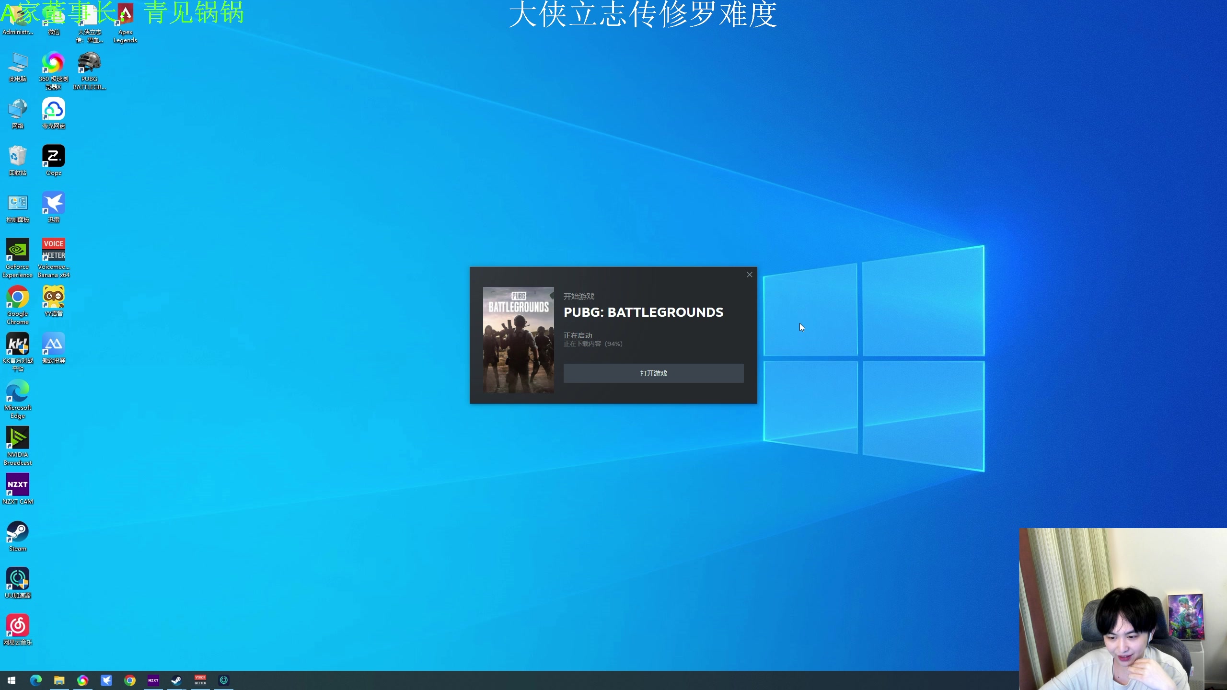Open the GeForce Experience desktop shortcut
The image size is (1227, 690).
coord(18,259)
